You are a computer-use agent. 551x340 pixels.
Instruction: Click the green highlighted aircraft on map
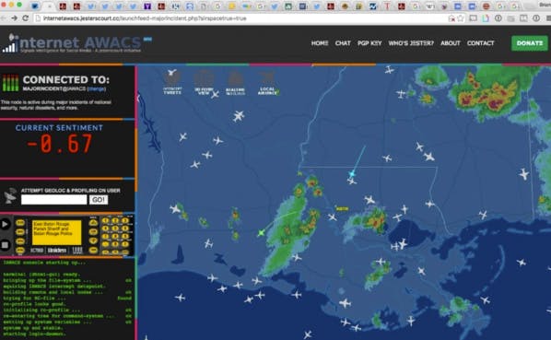[x=261, y=232]
